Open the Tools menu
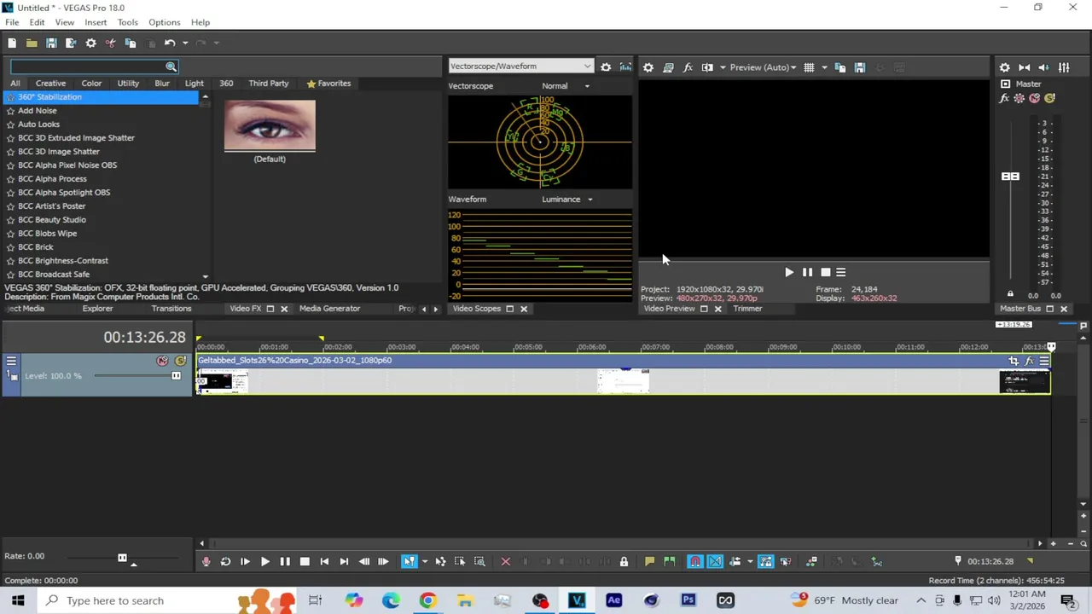The width and height of the screenshot is (1092, 614). [x=128, y=22]
